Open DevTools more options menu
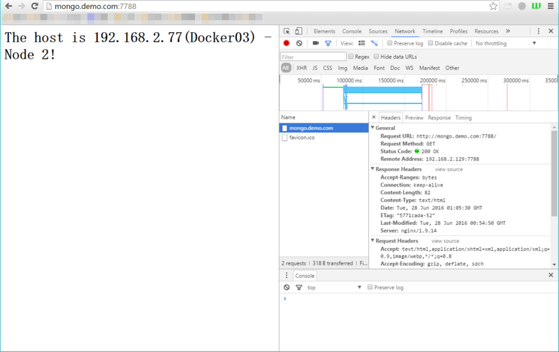 (x=538, y=31)
